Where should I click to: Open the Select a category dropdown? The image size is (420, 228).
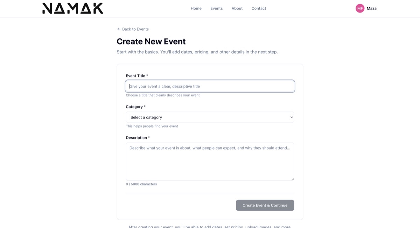pyautogui.click(x=210, y=117)
